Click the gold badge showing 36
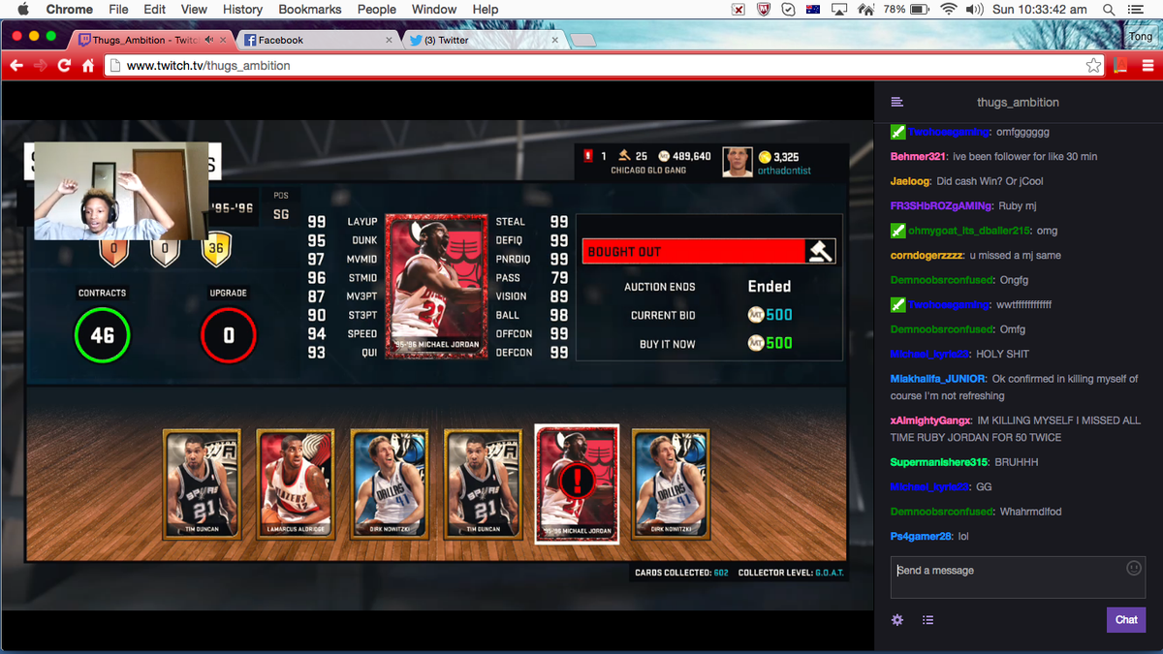The width and height of the screenshot is (1163, 654). [x=215, y=250]
